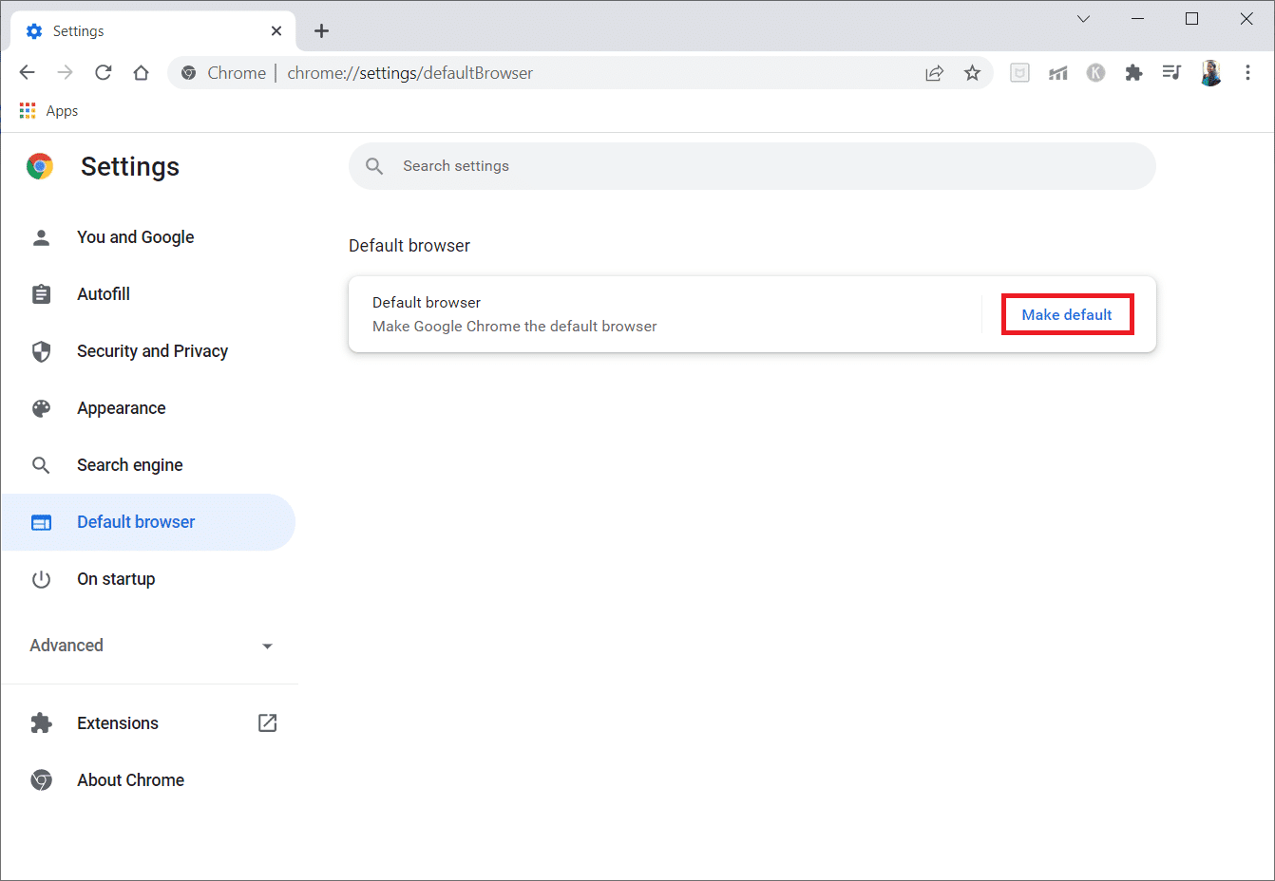Click the Make default button

click(1066, 314)
